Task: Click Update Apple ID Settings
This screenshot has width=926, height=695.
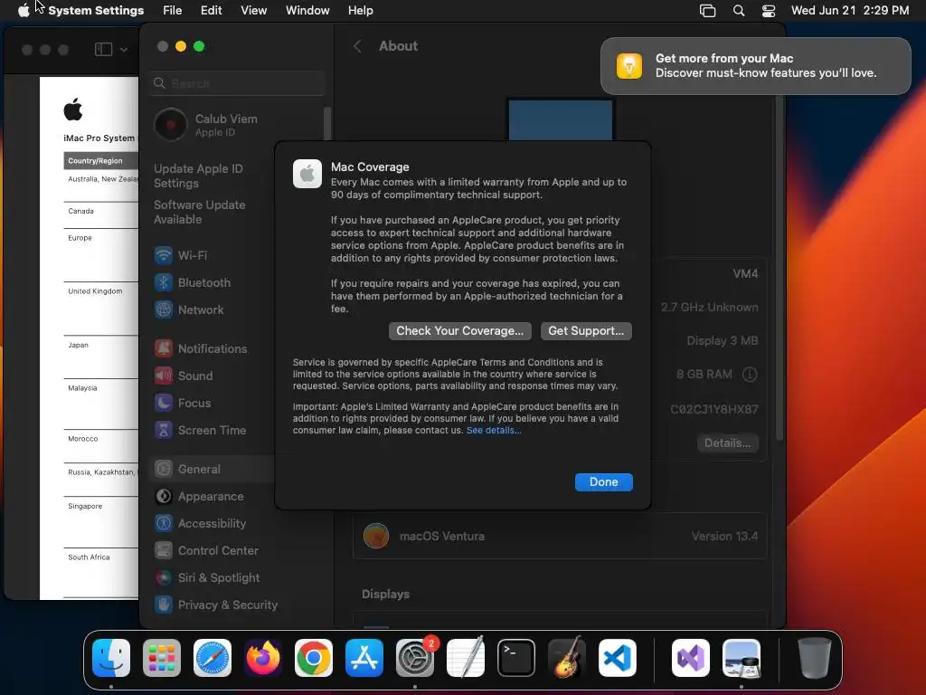Action: [x=198, y=176]
